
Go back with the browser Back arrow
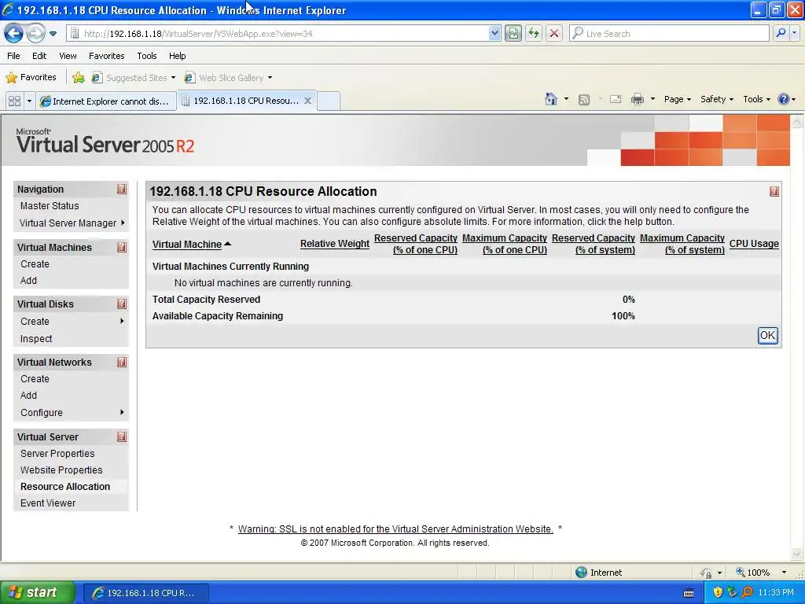[13, 33]
